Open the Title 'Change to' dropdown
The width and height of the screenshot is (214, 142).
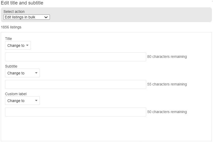coord(18,45)
